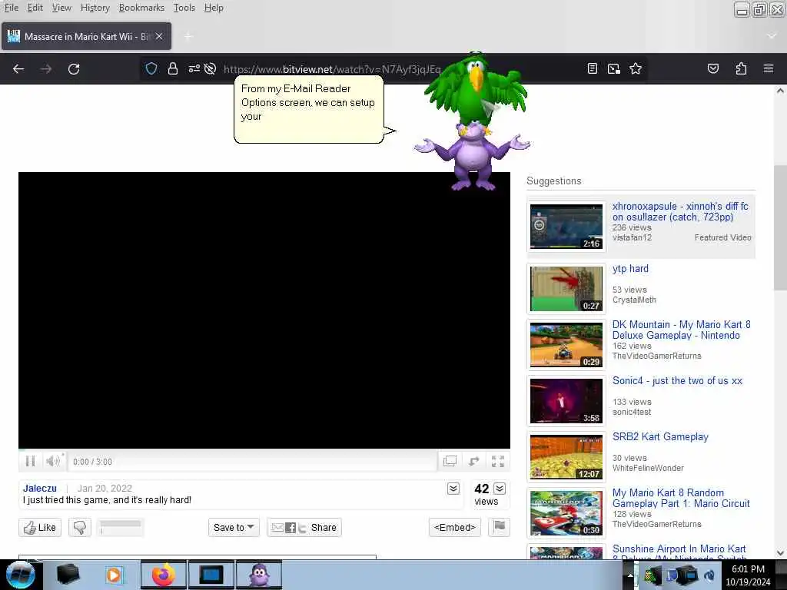The image size is (787, 590).
Task: Click the like/dislike rating bar
Action: [121, 527]
